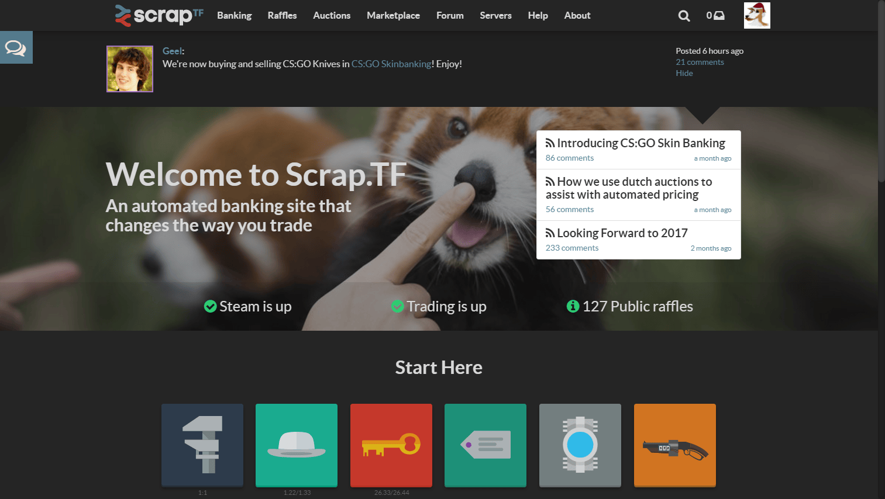Click Geel's profile avatar
The height and width of the screenshot is (499, 885).
[x=129, y=68]
